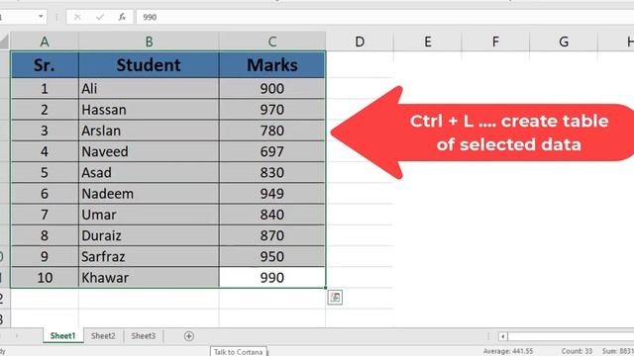Image resolution: width=634 pixels, height=356 pixels.
Task: Click the Sr. cell in Ali's row
Action: pos(45,88)
